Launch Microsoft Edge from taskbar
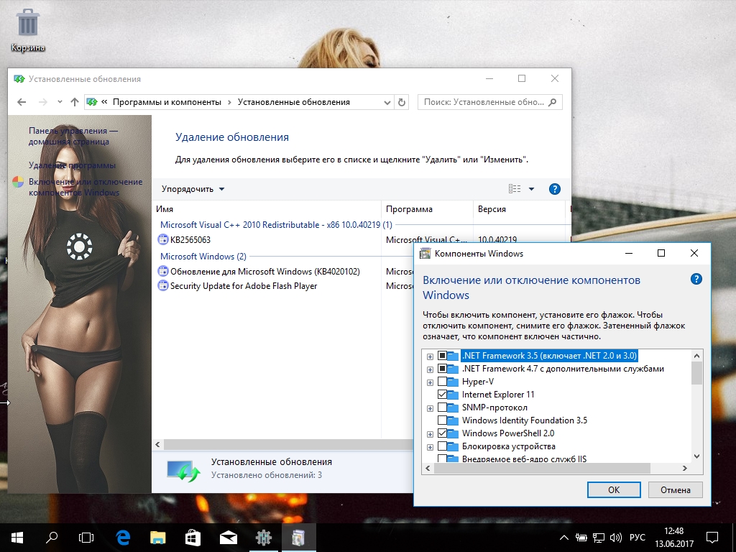Screen dimensions: 736x552 click(x=123, y=538)
